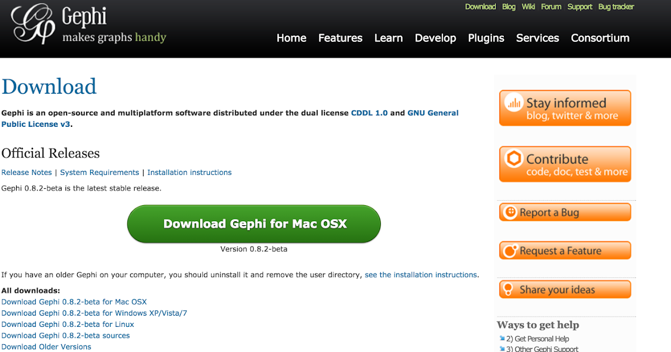
Task: Click the Request a Feature icon
Action: (509, 251)
